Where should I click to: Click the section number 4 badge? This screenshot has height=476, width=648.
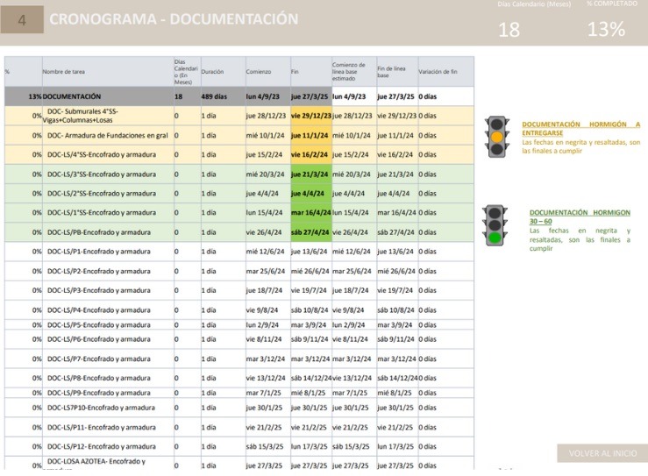click(22, 19)
